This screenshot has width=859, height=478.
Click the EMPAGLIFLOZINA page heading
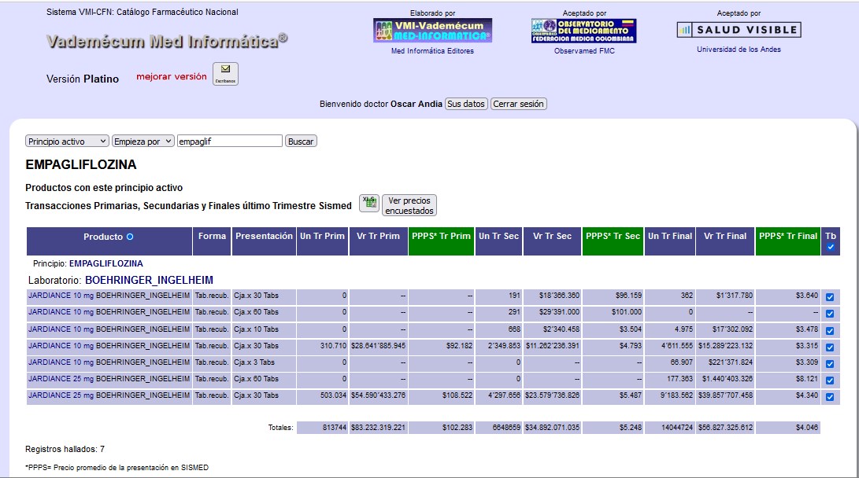click(81, 164)
